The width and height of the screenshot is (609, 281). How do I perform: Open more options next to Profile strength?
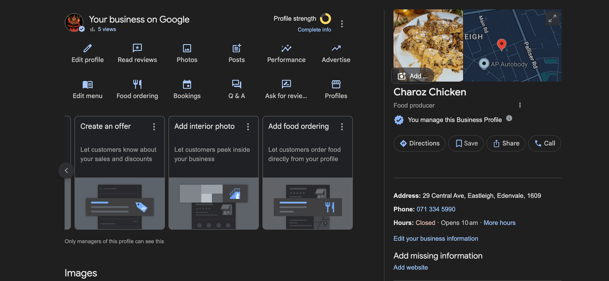tap(342, 24)
